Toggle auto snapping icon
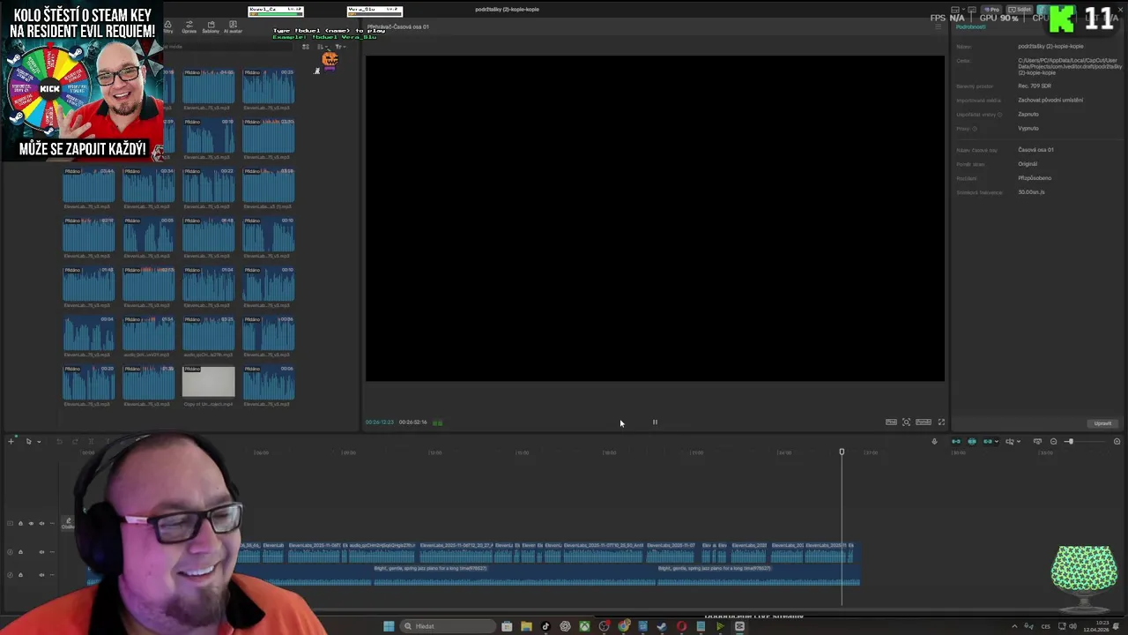The width and height of the screenshot is (1128, 635). click(972, 441)
